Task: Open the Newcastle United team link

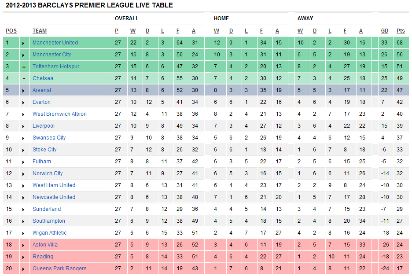Action: [x=54, y=197]
